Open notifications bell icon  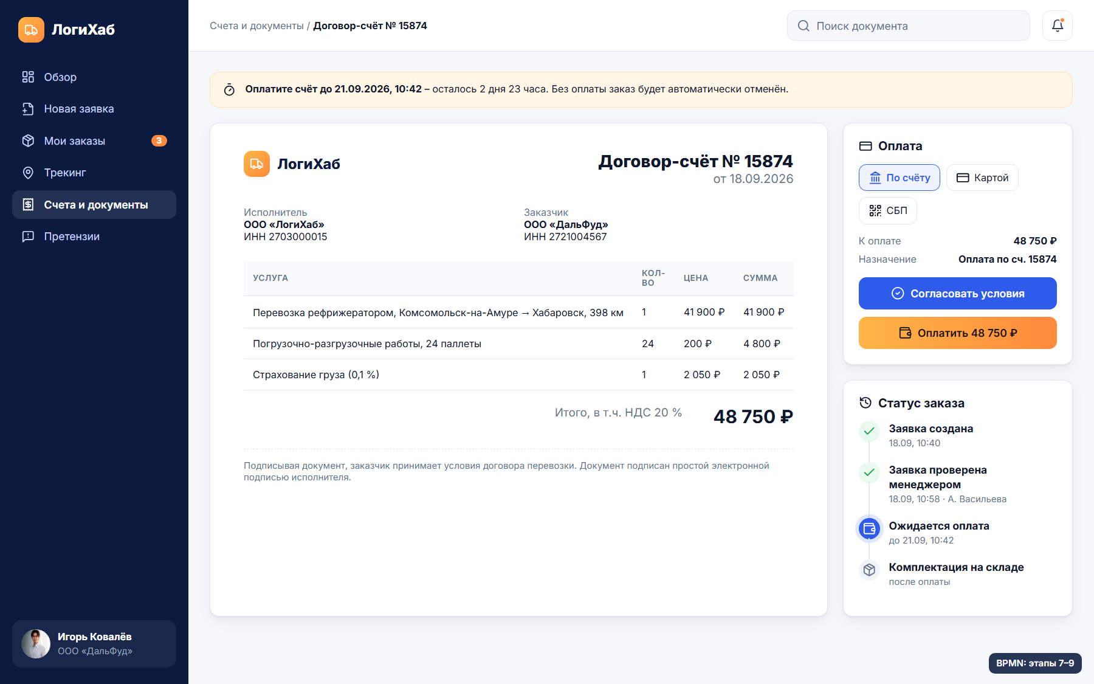(1058, 26)
